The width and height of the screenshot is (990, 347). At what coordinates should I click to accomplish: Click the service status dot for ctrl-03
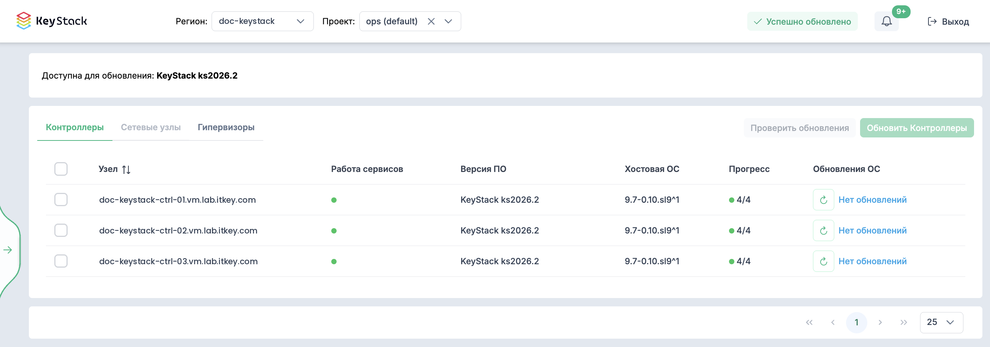[x=334, y=262]
